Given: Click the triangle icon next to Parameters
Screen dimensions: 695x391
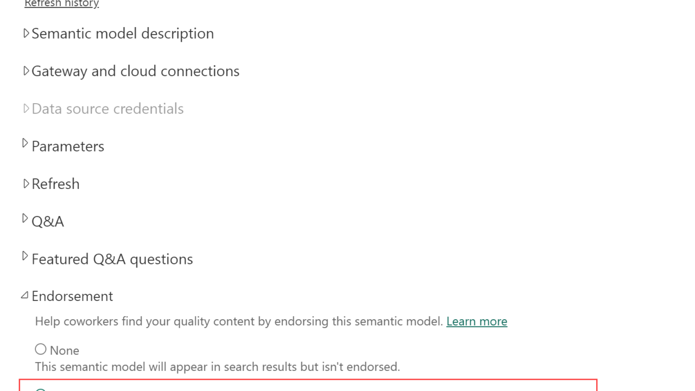Looking at the screenshot, I should 25,143.
